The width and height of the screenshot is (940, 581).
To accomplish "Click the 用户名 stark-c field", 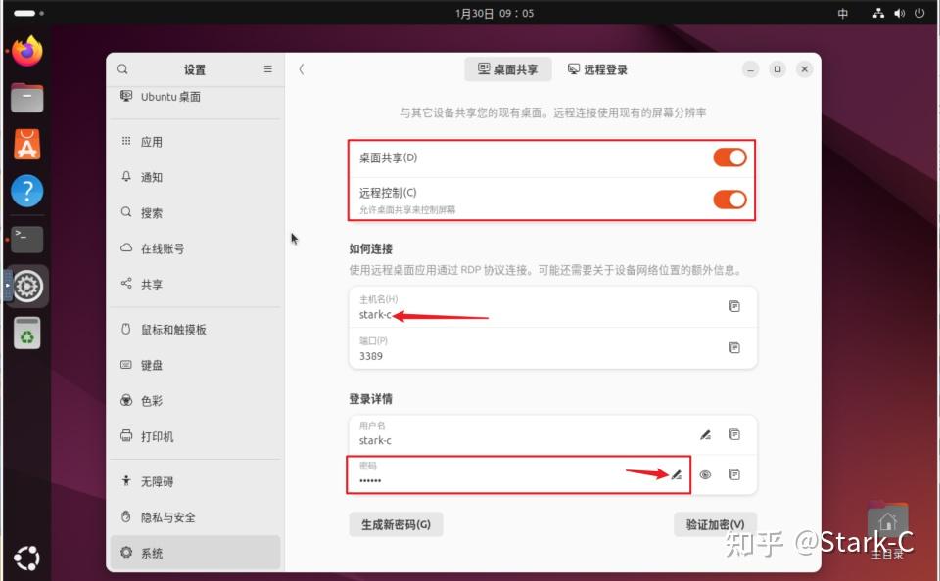I will click(552, 435).
